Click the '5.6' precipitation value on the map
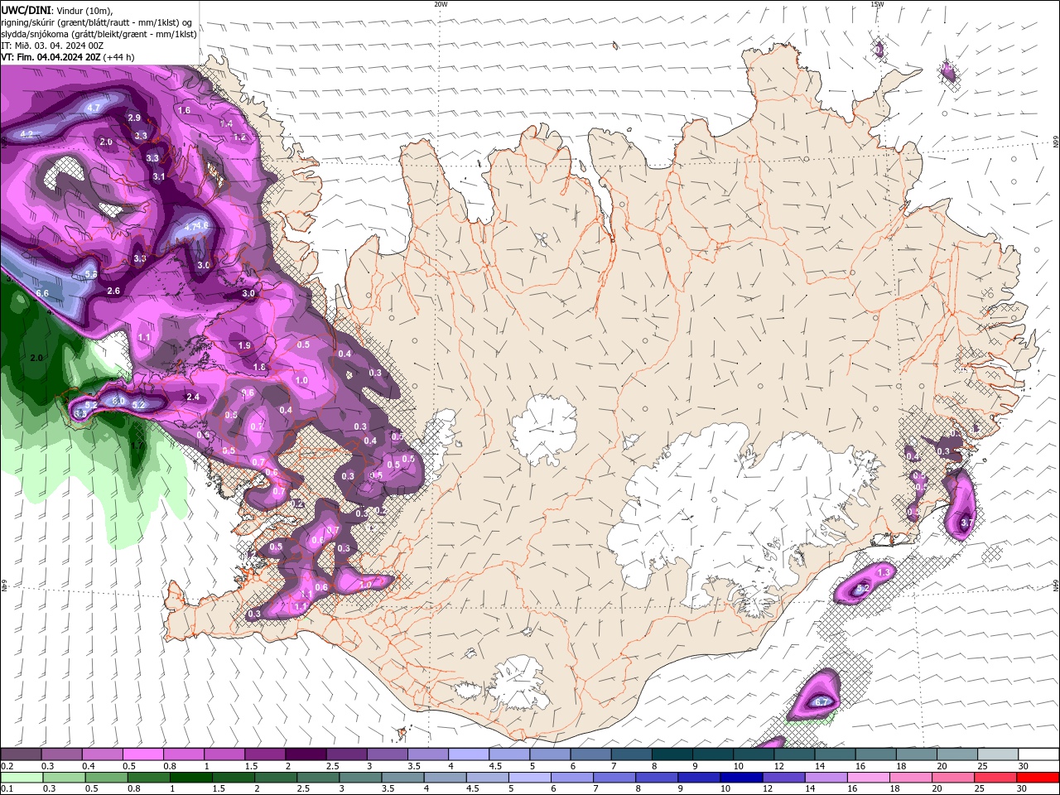 (x=91, y=274)
